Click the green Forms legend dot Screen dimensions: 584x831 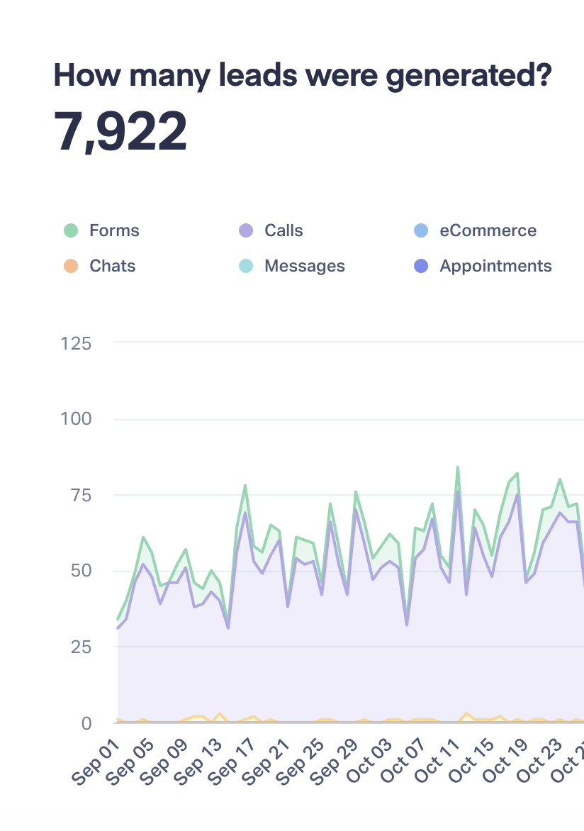point(70,230)
